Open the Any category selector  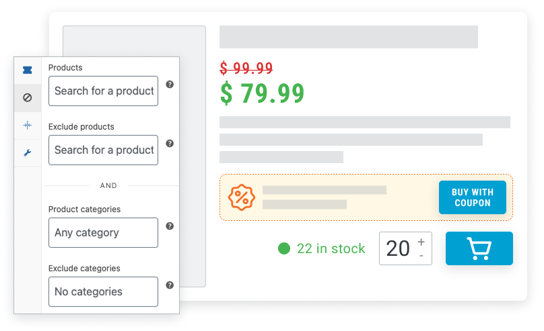coord(103,232)
